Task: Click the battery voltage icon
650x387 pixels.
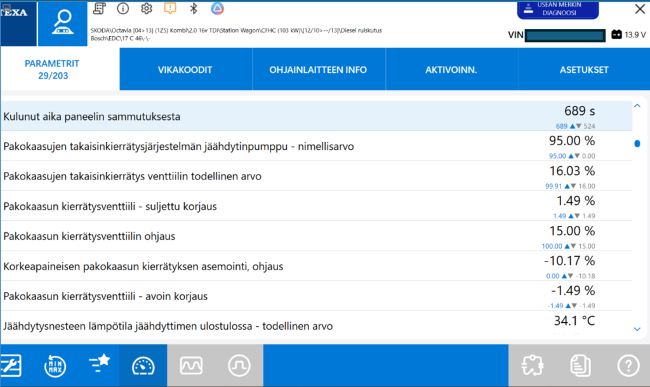Action: 616,35
